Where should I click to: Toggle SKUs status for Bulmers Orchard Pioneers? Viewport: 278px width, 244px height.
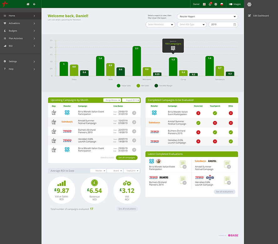tap(230, 132)
